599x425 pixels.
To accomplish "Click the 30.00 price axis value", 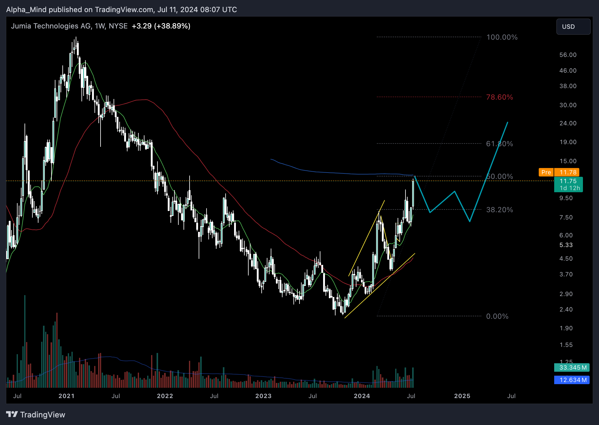I will click(568, 105).
